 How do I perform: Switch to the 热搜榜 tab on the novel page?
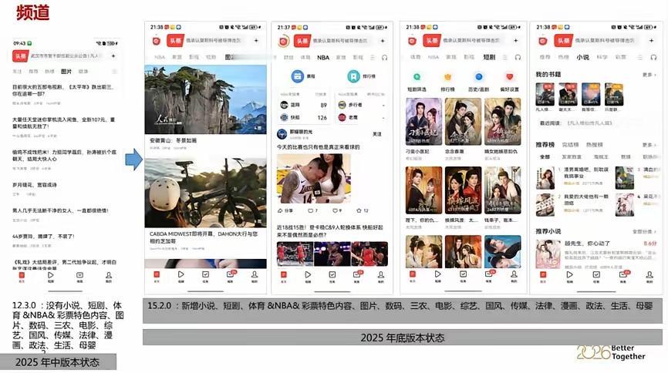point(594,145)
